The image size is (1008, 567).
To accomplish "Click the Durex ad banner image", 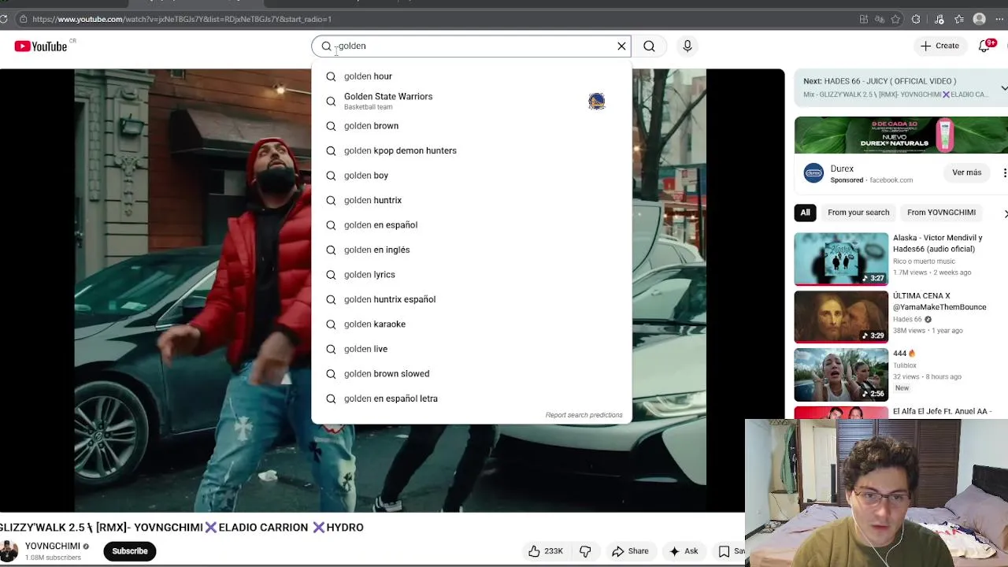I will [901, 135].
